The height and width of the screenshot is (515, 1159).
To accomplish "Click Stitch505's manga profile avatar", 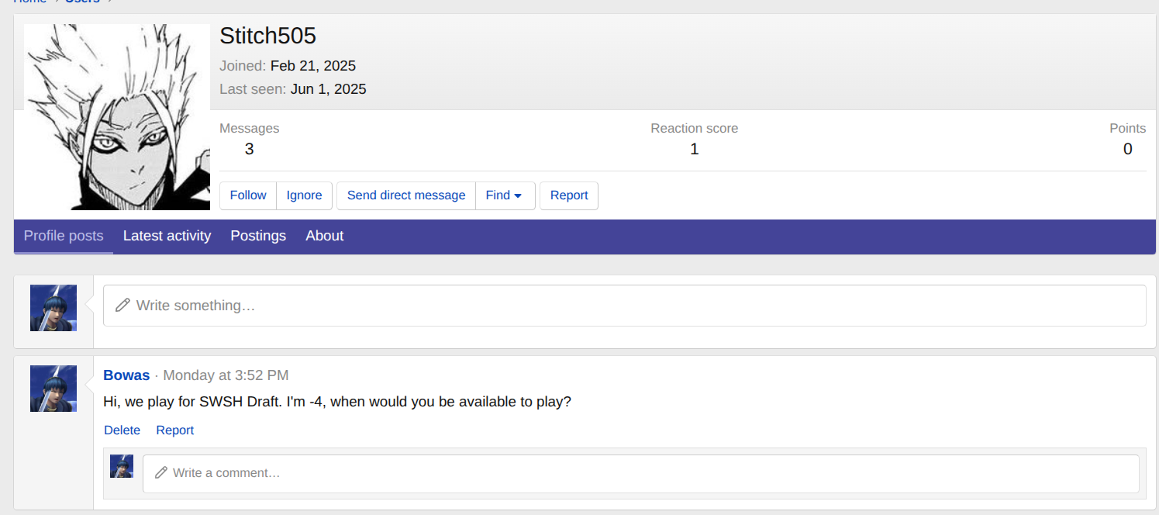I will (x=117, y=117).
